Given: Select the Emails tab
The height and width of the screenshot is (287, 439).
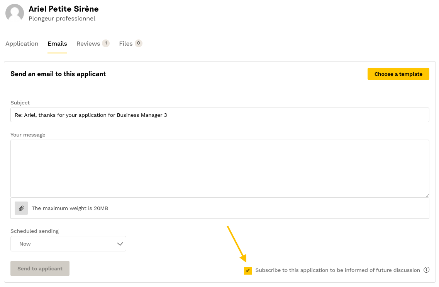Looking at the screenshot, I should [x=58, y=44].
